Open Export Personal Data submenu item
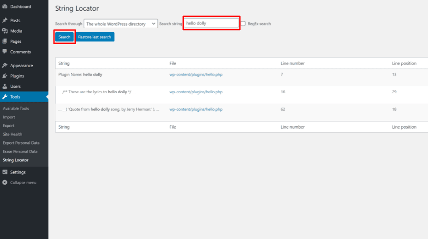 click(x=21, y=143)
